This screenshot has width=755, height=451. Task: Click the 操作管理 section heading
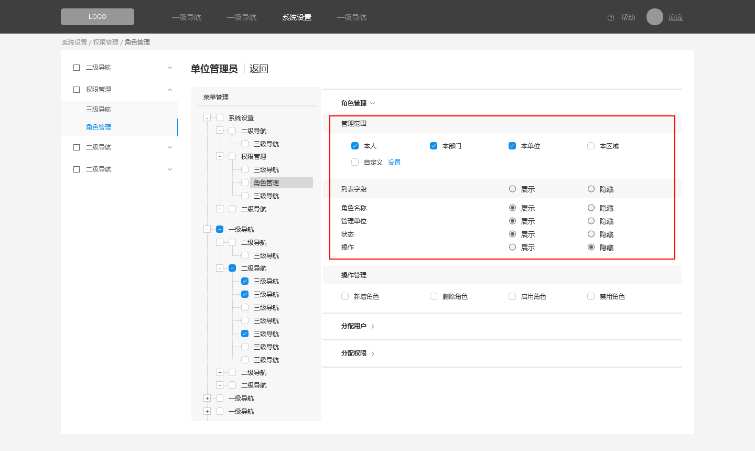click(354, 275)
